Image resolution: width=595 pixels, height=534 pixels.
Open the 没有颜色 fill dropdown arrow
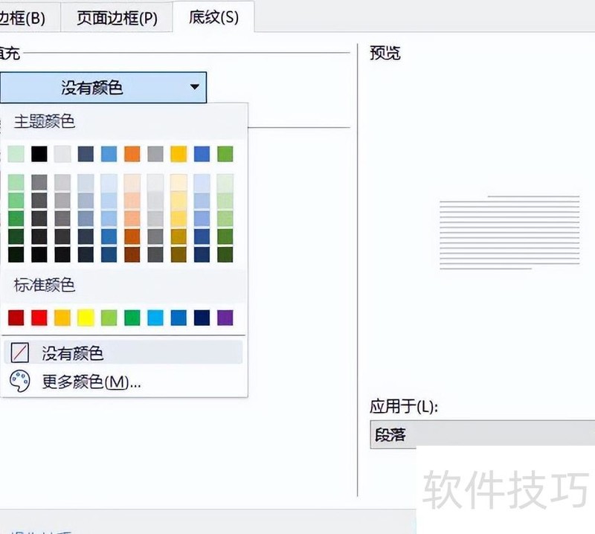click(x=195, y=86)
